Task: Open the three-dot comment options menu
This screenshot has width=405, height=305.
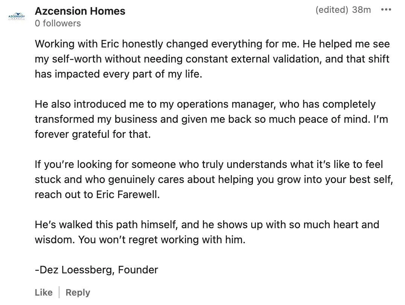Action: (x=386, y=10)
